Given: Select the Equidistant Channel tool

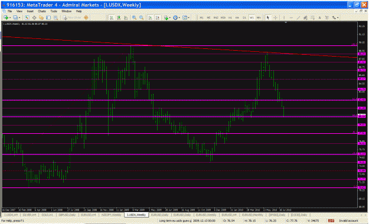Looking at the screenshot, I should click(305, 18).
